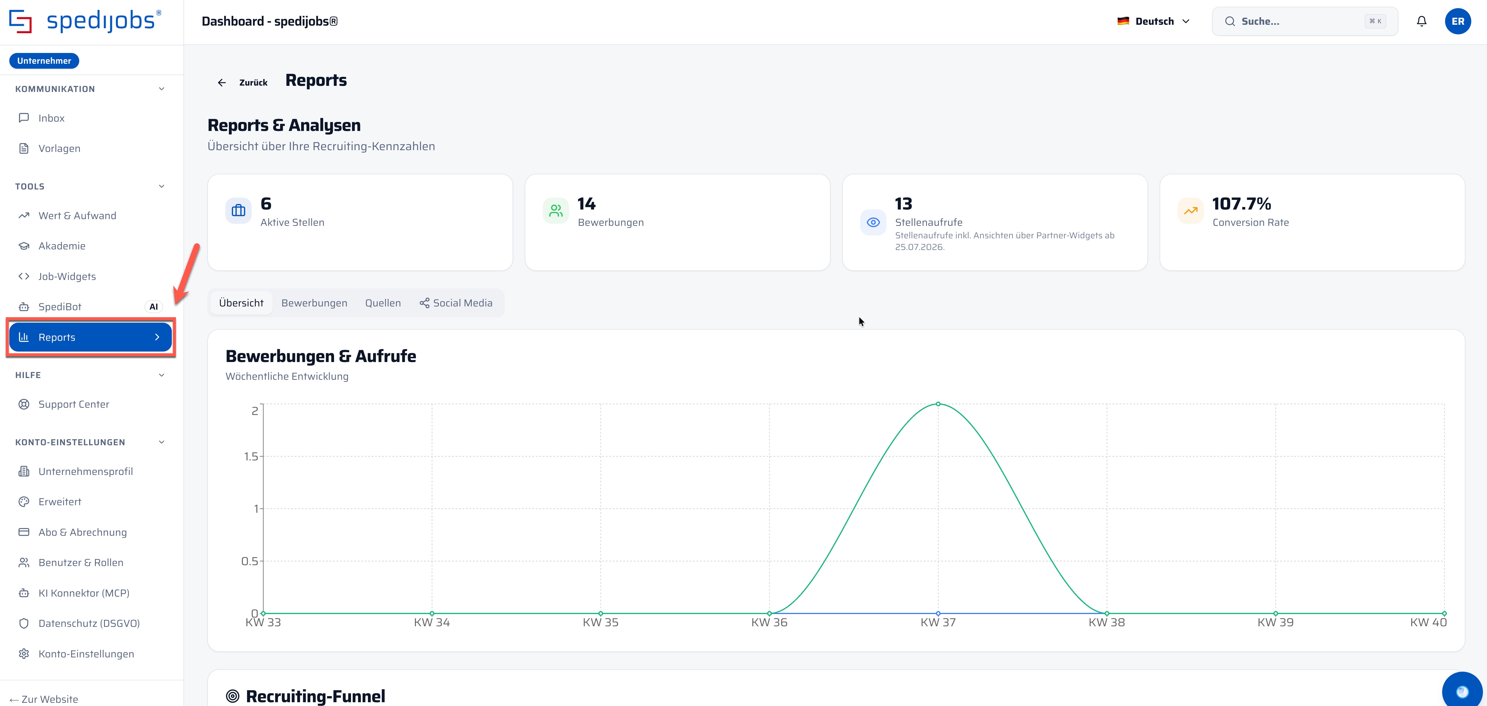Screen dimensions: 1487x706
Task: Collapse the Kommunikation sidebar section
Action: (162, 89)
